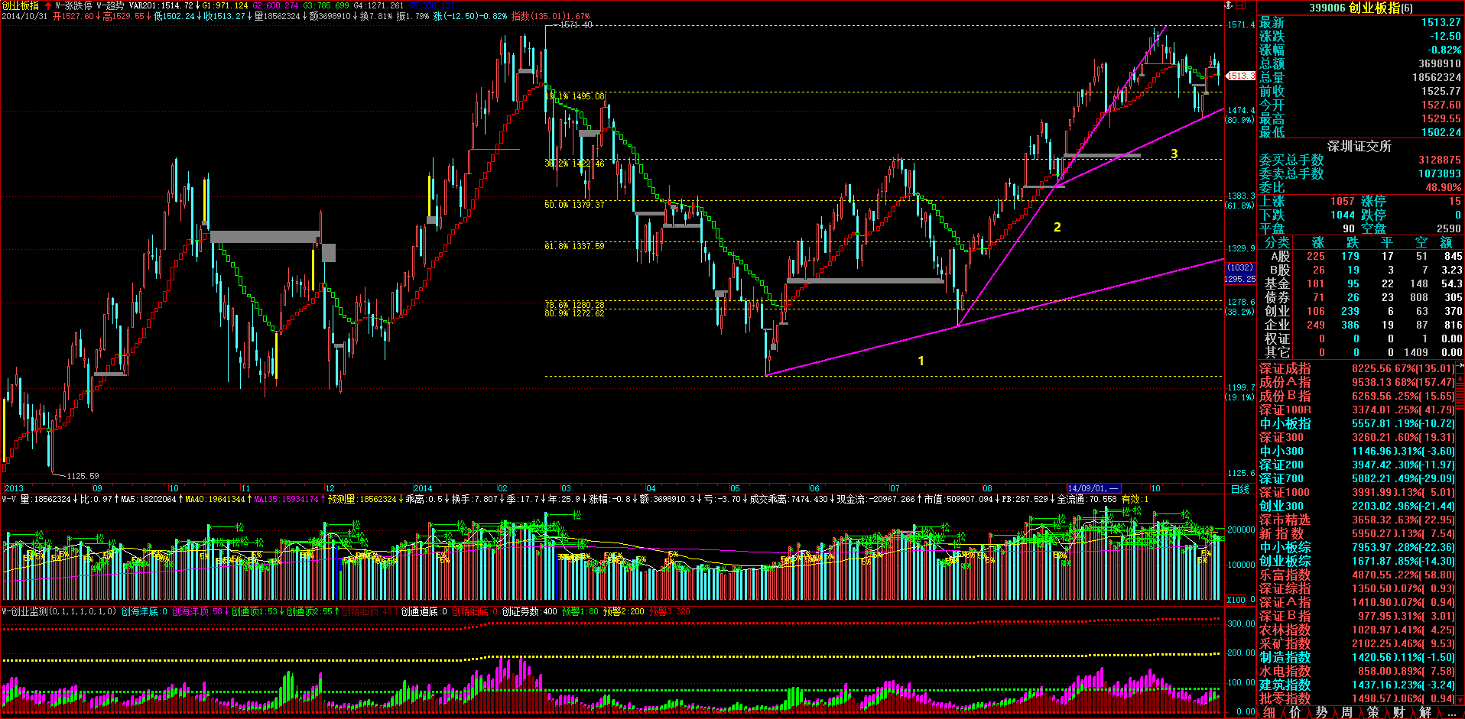
Task: Click the anchor icon above price axis
Action: (x=1229, y=5)
